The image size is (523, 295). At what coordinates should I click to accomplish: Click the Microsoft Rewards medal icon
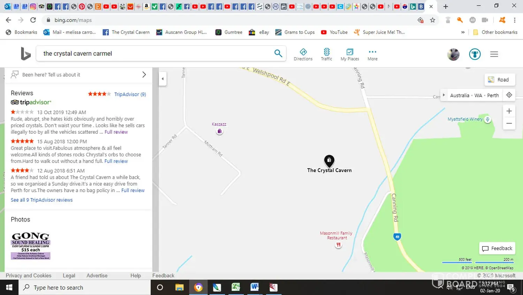(475, 54)
